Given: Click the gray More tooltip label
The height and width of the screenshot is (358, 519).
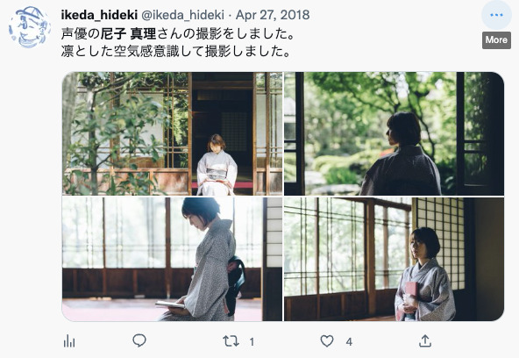Looking at the screenshot, I should click(x=496, y=40).
